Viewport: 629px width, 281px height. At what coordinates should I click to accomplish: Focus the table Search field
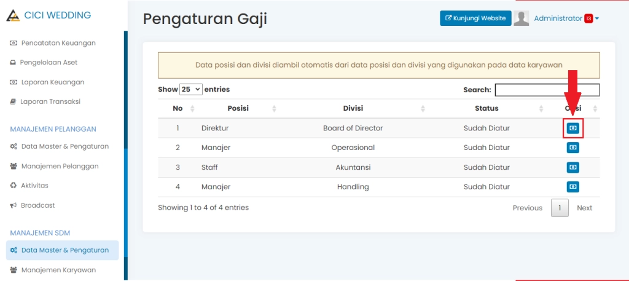547,90
